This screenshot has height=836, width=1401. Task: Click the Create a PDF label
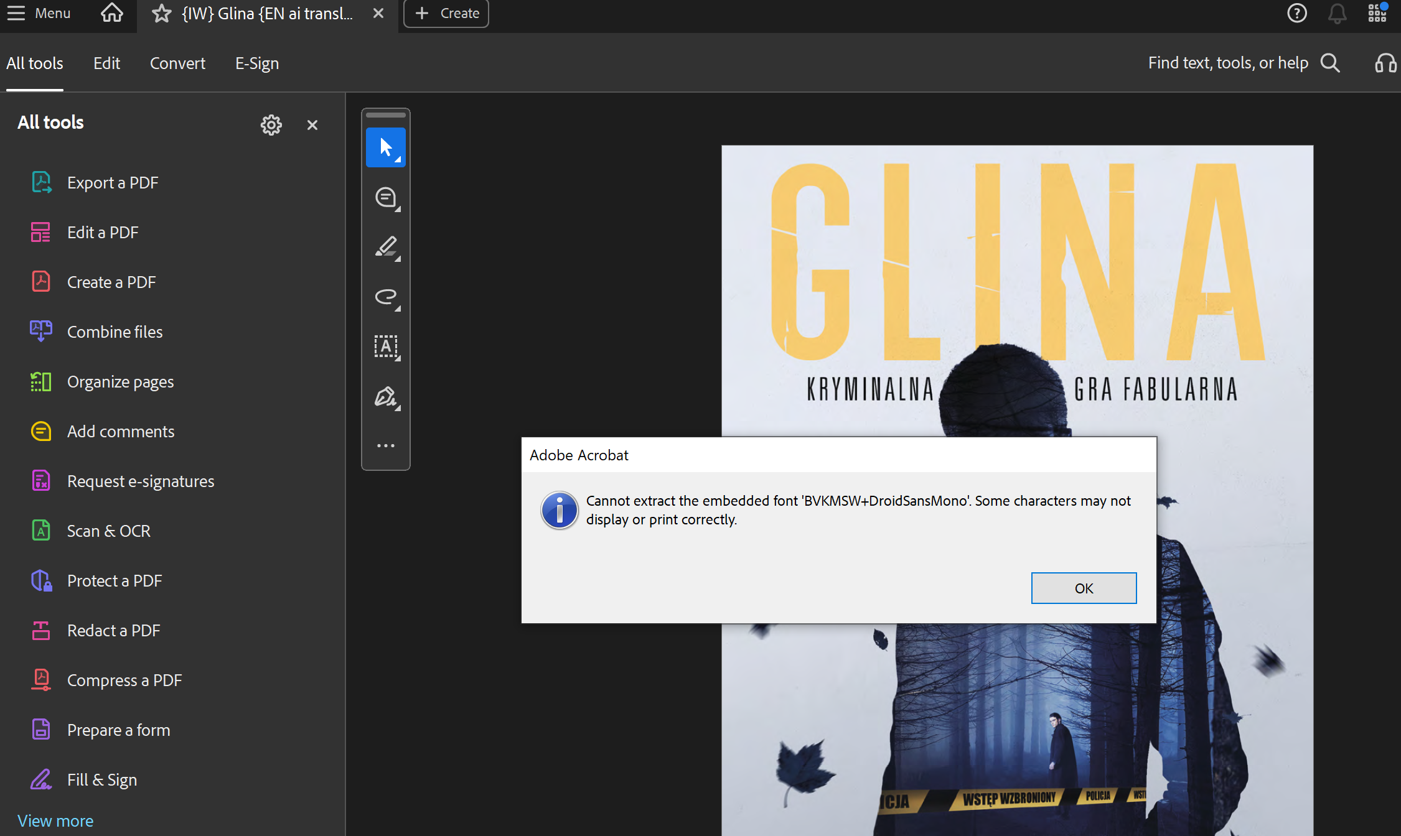tap(111, 282)
